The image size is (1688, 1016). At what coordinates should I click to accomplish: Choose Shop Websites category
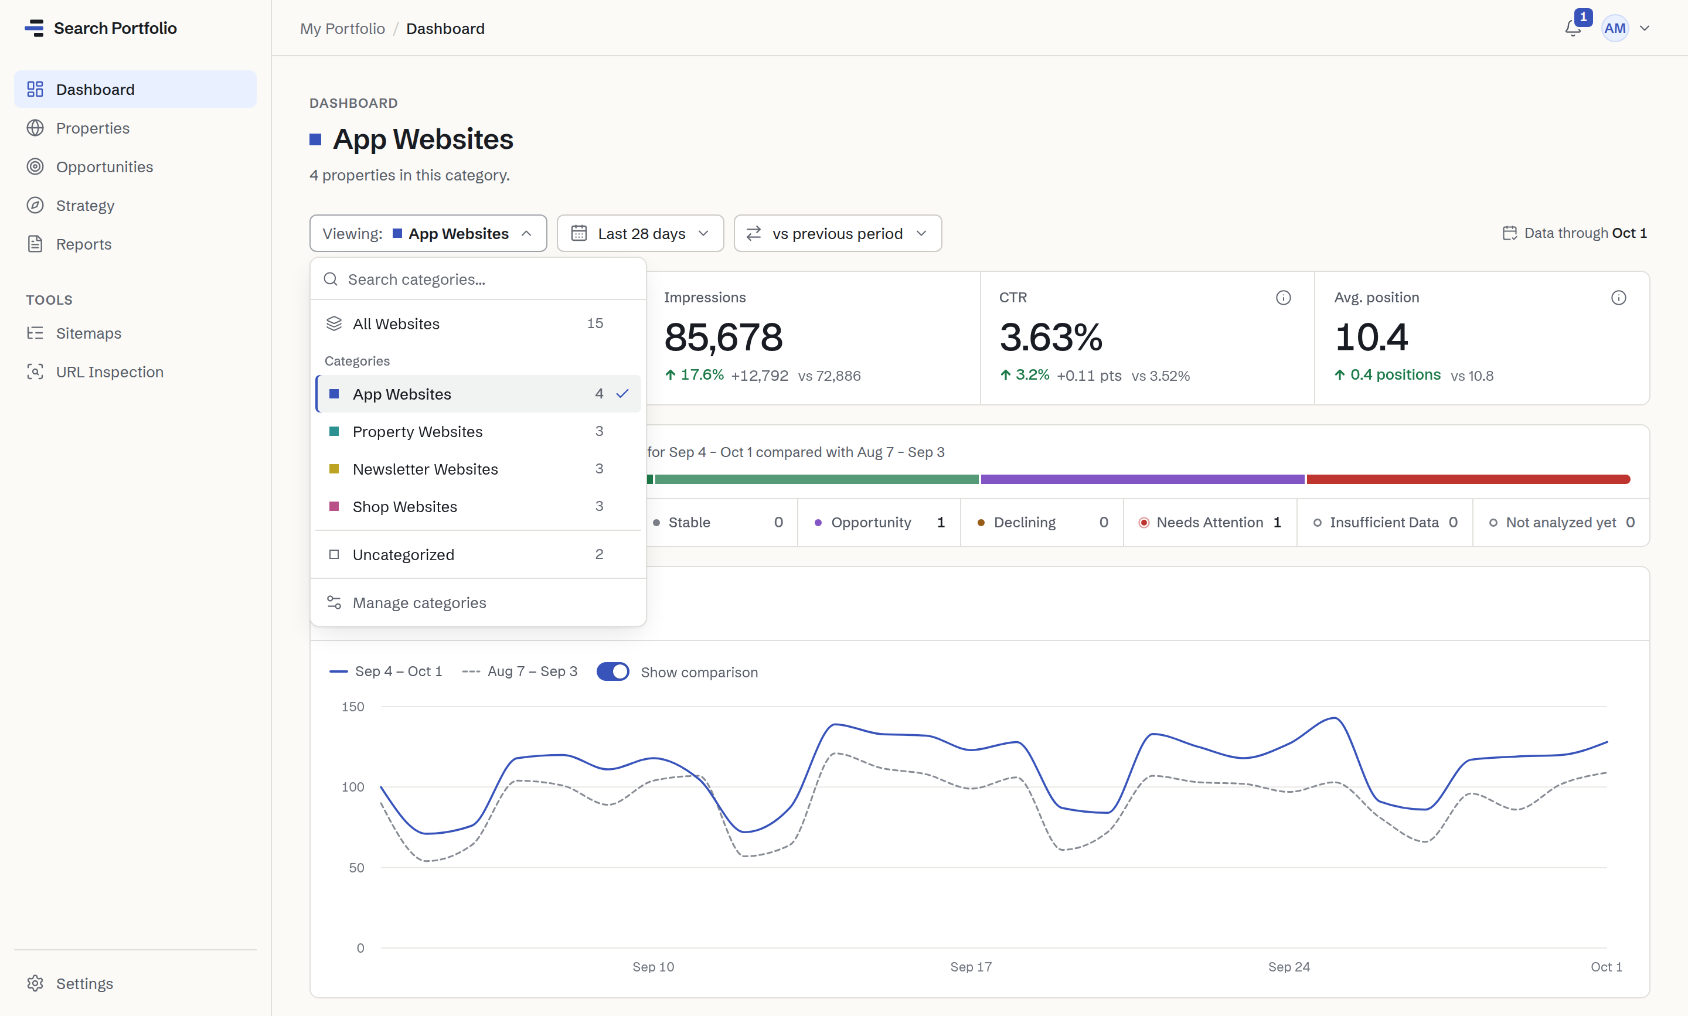tap(478, 507)
